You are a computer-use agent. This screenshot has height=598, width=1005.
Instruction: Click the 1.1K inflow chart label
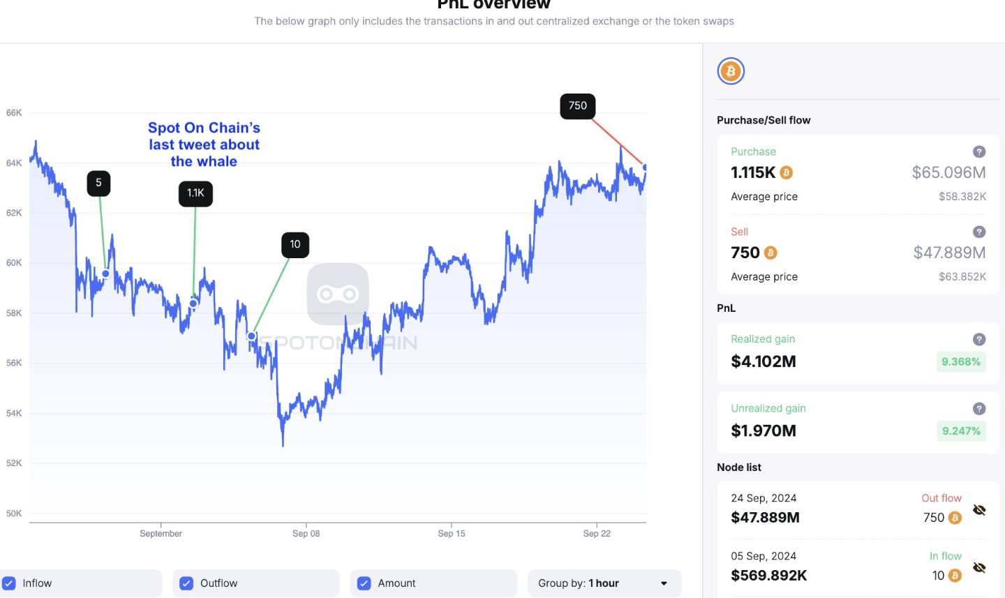[195, 193]
